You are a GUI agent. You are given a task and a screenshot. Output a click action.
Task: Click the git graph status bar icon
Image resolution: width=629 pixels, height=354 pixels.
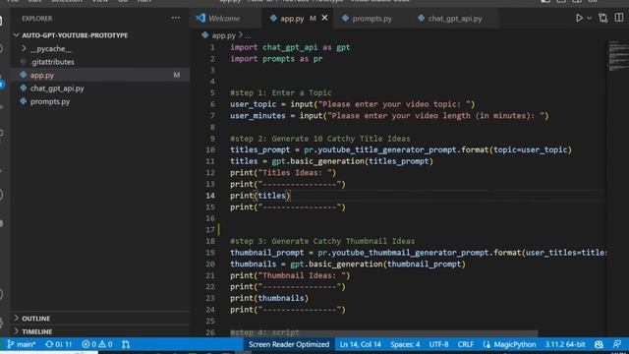126,344
